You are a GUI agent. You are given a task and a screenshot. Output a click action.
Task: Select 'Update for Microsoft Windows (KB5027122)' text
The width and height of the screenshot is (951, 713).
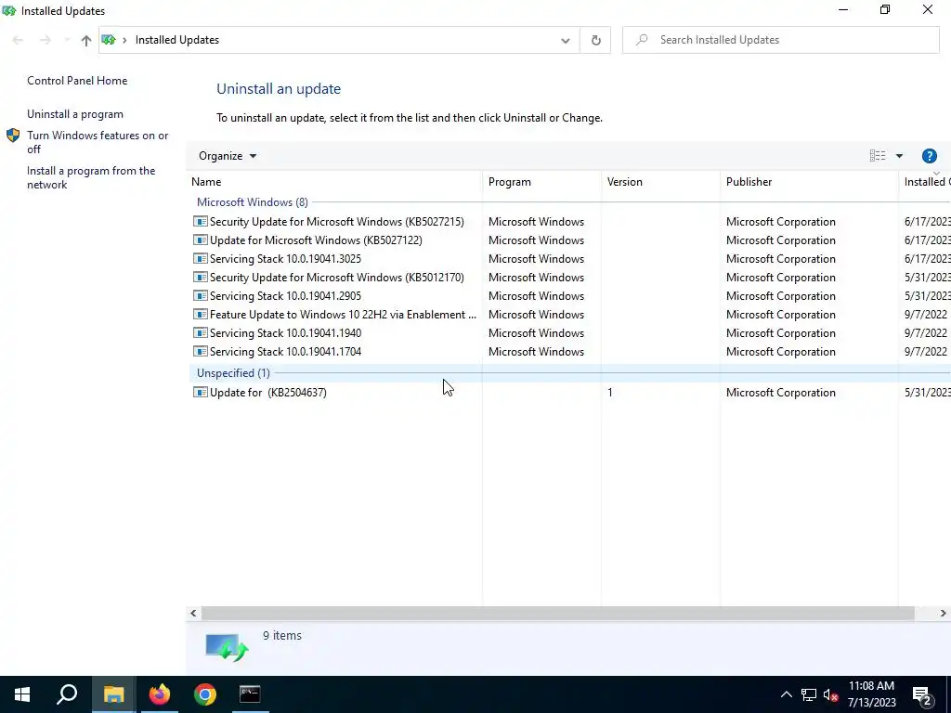point(316,240)
